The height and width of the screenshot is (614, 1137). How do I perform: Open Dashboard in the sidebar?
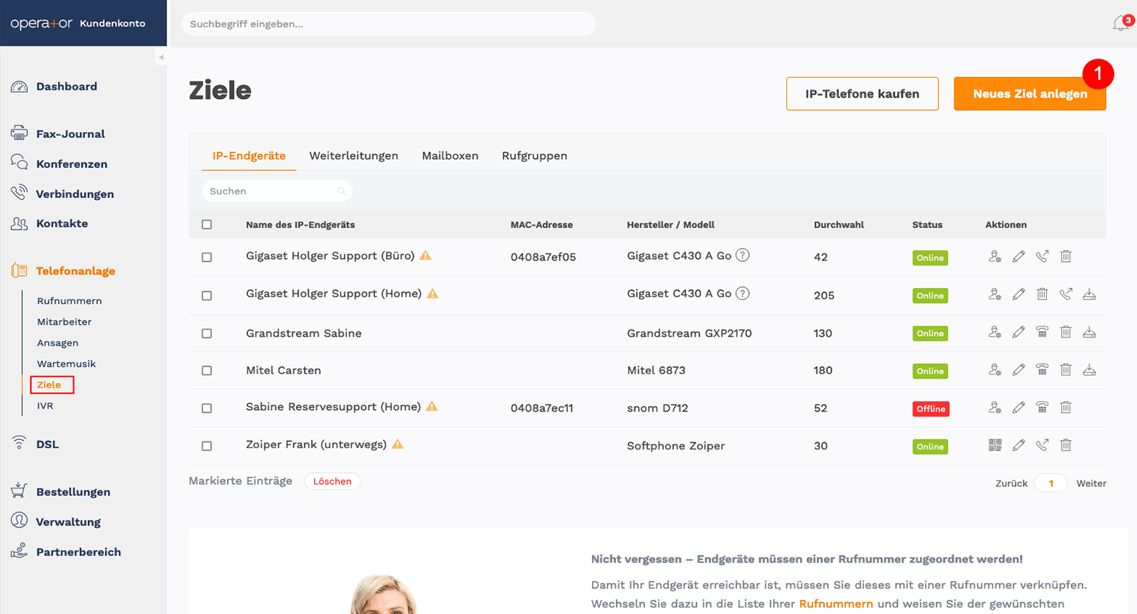(66, 87)
